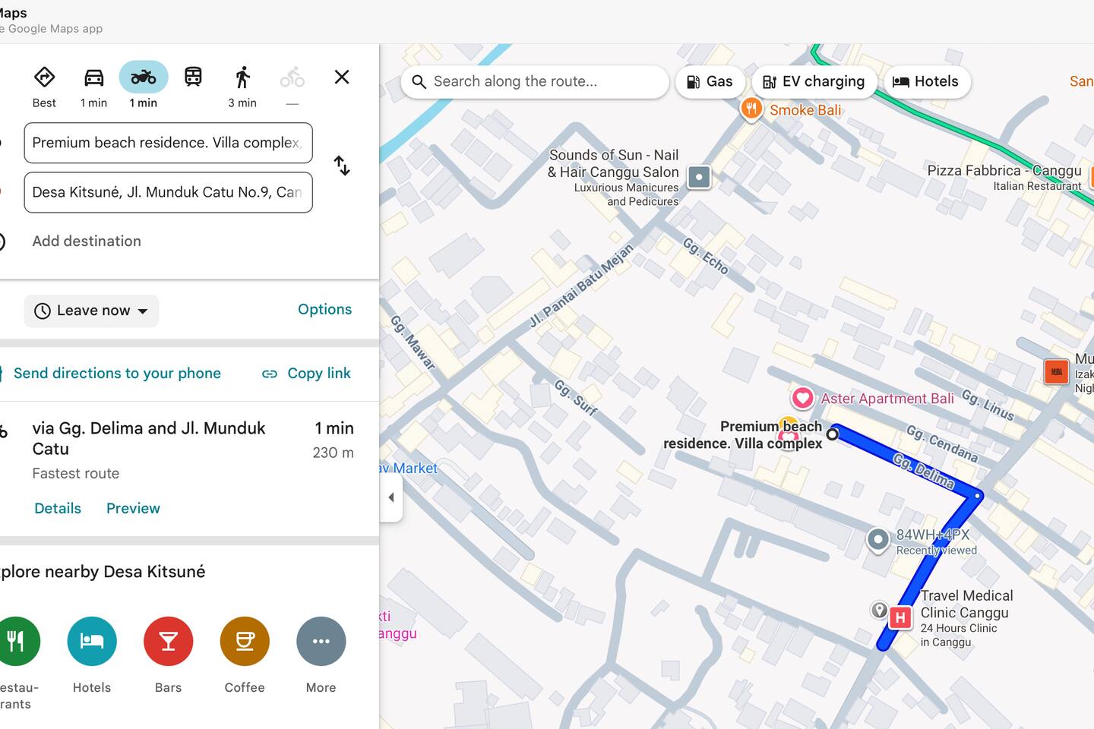The width and height of the screenshot is (1094, 729).
Task: Choose public transit bus mode
Action: [193, 77]
